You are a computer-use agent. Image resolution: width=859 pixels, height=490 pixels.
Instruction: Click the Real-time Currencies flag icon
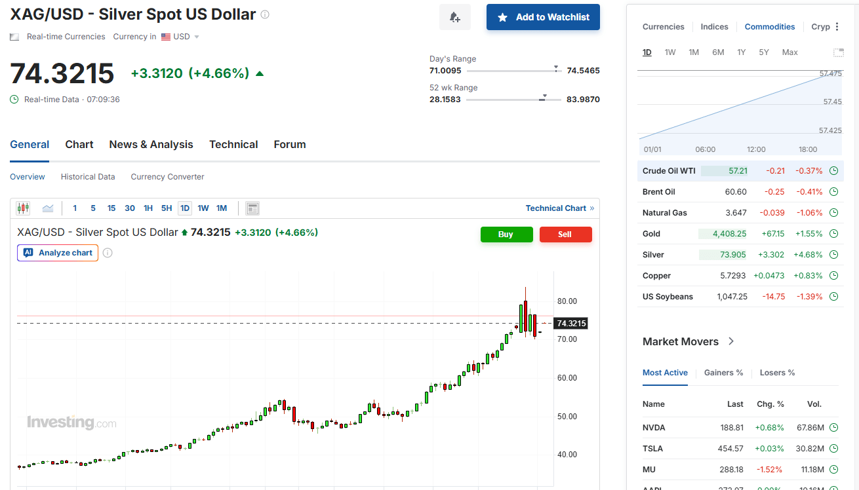coord(14,37)
